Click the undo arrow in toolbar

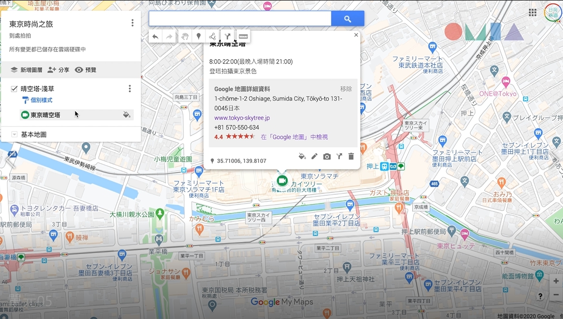[x=155, y=36]
